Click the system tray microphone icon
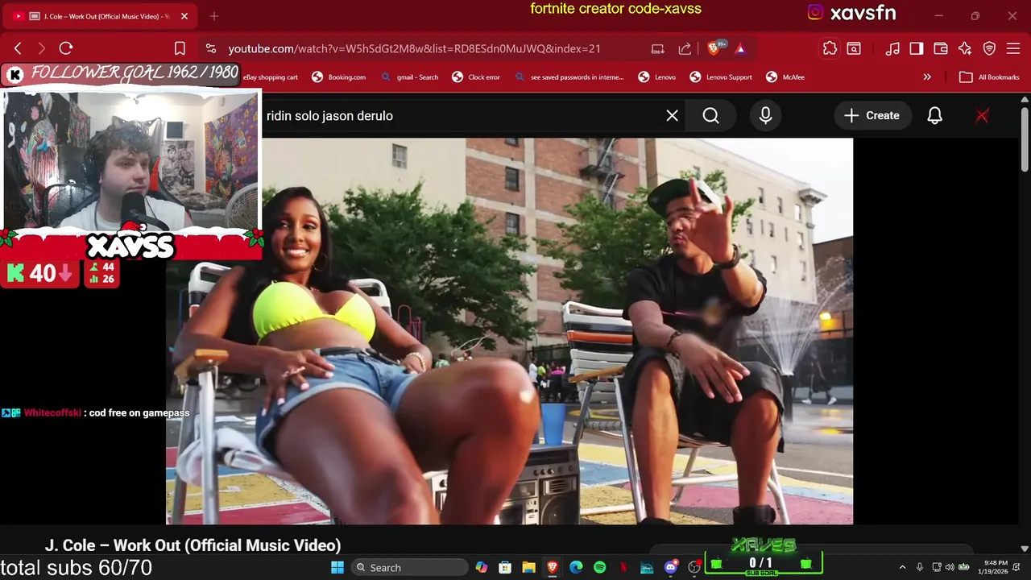 [919, 568]
